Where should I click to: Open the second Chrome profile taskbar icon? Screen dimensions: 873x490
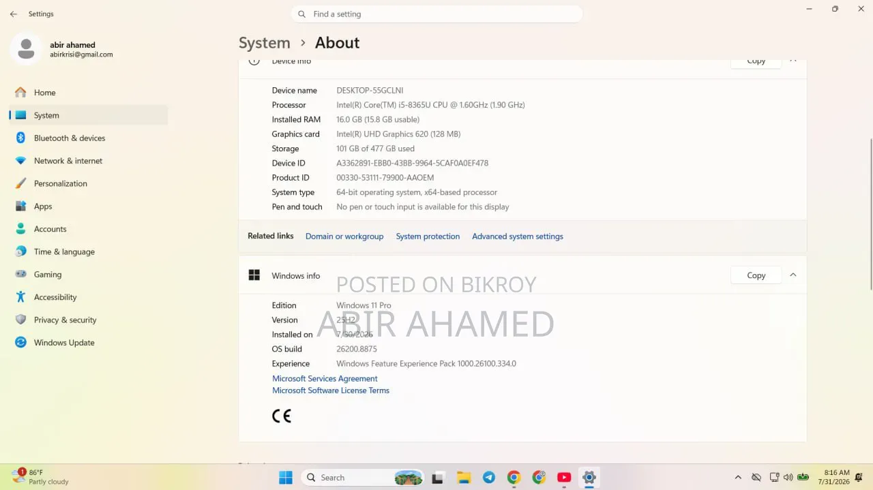pyautogui.click(x=539, y=478)
